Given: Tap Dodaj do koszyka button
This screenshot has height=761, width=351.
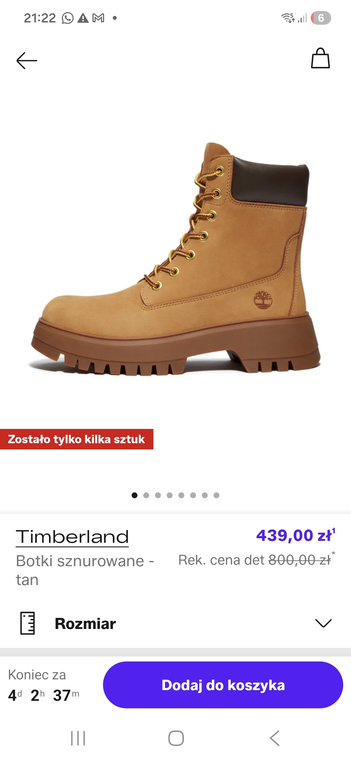Looking at the screenshot, I should 223,685.
